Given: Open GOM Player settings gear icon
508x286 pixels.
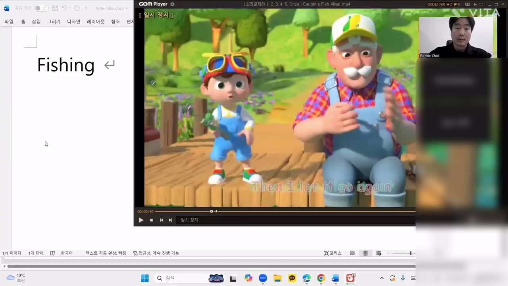Looking at the screenshot, I should (x=172, y=4).
